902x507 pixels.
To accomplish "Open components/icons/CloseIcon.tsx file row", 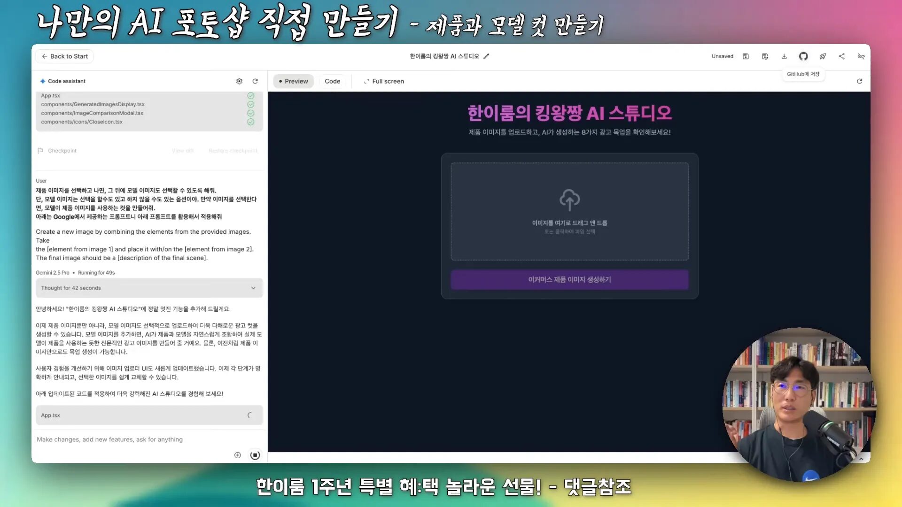I will 149,122.
